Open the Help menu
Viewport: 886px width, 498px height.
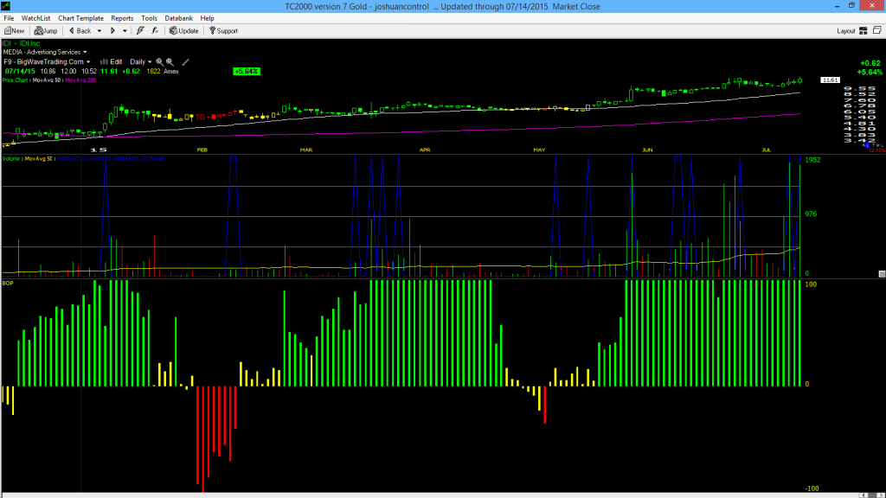(x=208, y=18)
